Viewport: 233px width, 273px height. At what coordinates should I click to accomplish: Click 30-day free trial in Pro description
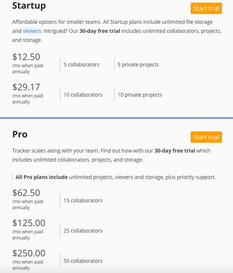point(175,151)
